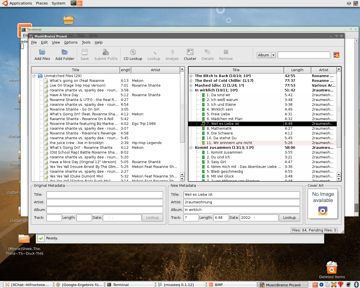Sort the left pane by the Artist column
This screenshot has height=288, width=360.
click(155, 70)
